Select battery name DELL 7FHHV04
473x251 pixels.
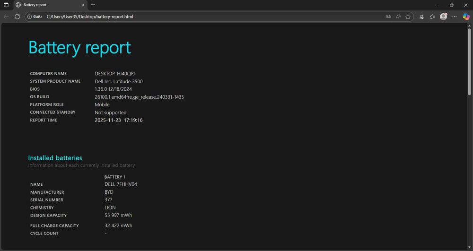coord(121,184)
